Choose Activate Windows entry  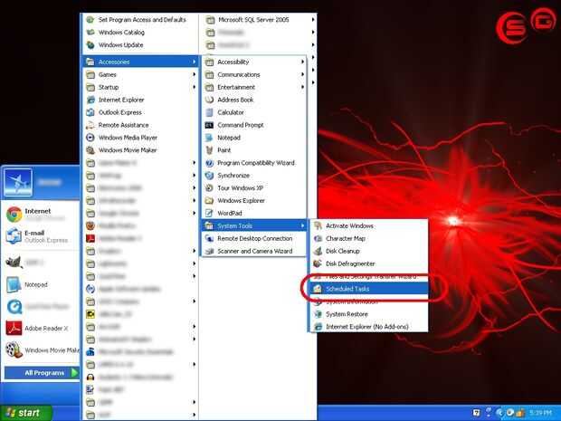[x=368, y=226]
